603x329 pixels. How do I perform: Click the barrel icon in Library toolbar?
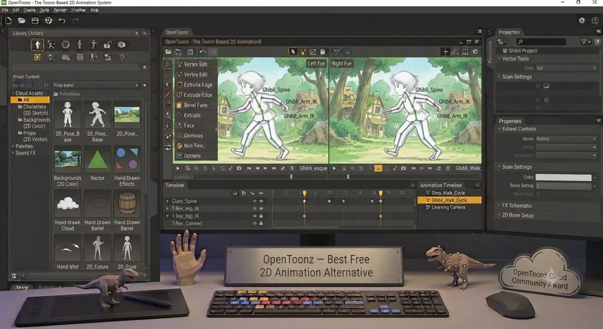[79, 58]
